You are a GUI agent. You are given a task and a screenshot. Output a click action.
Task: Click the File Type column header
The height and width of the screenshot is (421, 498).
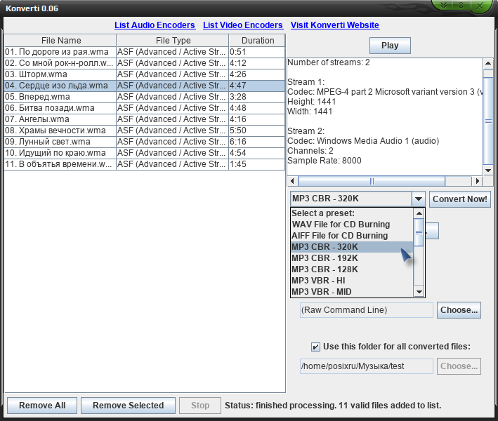click(x=173, y=41)
